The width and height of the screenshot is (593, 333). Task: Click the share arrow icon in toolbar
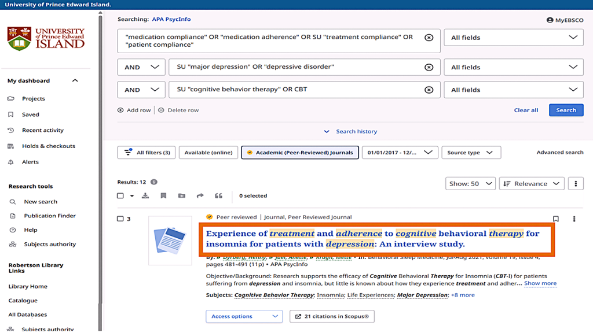click(200, 196)
